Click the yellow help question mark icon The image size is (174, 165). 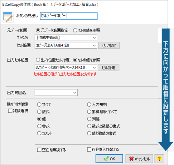coord(159,159)
